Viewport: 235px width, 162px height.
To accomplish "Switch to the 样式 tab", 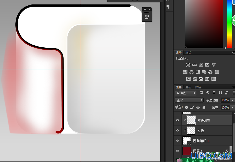I will pyautogui.click(x=188, y=53).
